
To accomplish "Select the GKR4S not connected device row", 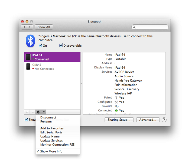I will click(x=52, y=67).
